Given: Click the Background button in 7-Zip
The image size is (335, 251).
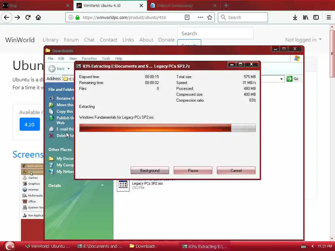Looking at the screenshot, I should point(150,170).
